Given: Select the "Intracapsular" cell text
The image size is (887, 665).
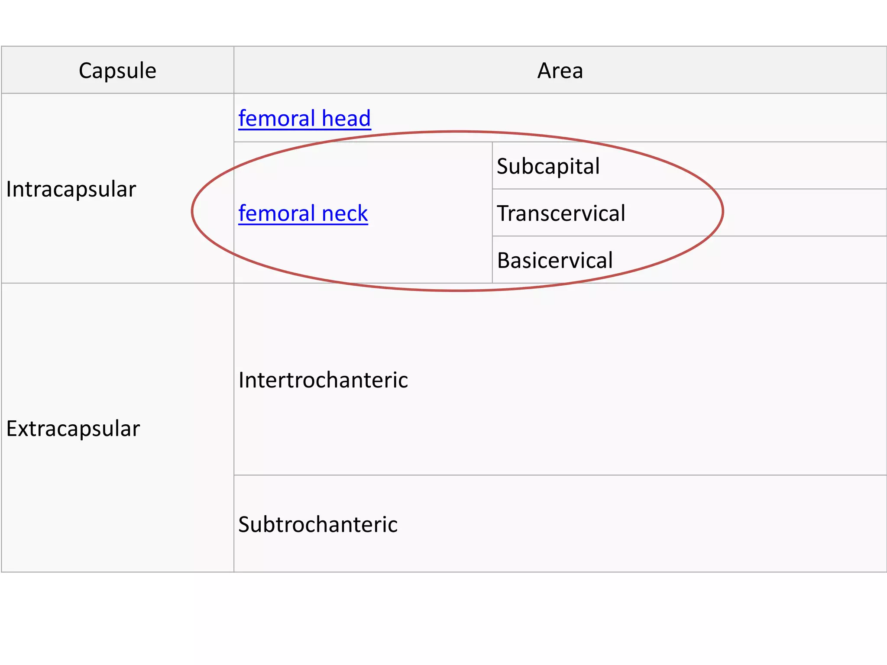Looking at the screenshot, I should click(71, 189).
